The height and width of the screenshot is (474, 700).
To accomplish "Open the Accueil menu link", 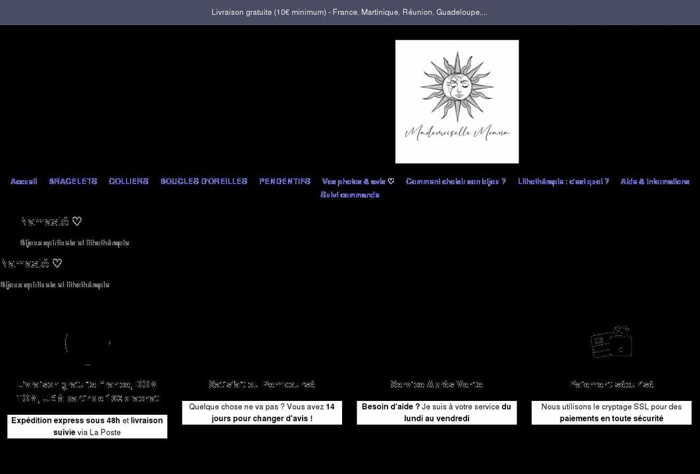I will point(24,182).
